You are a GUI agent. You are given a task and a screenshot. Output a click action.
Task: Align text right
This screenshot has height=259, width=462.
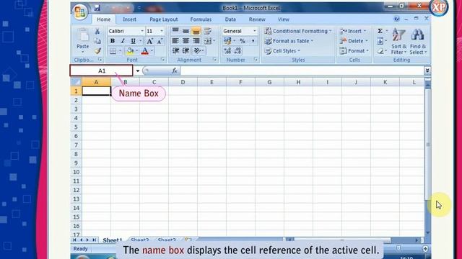coord(196,41)
